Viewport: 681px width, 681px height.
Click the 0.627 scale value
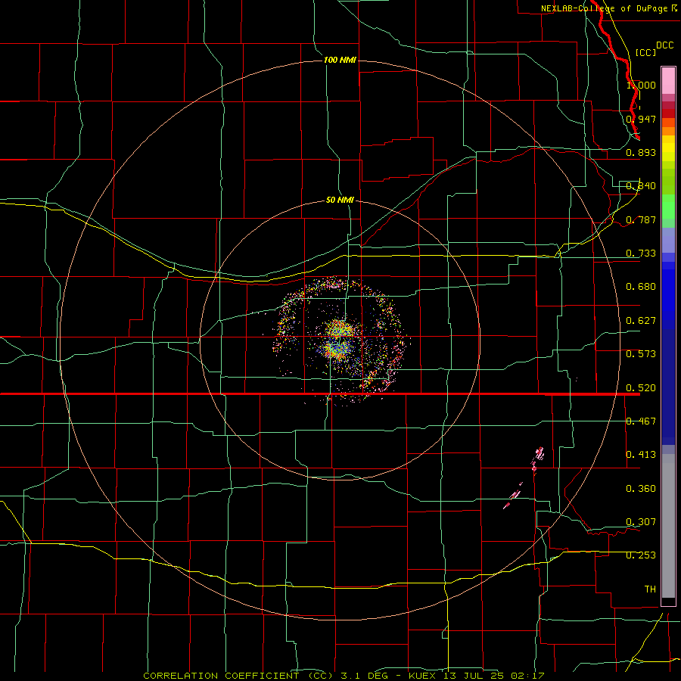pos(641,321)
